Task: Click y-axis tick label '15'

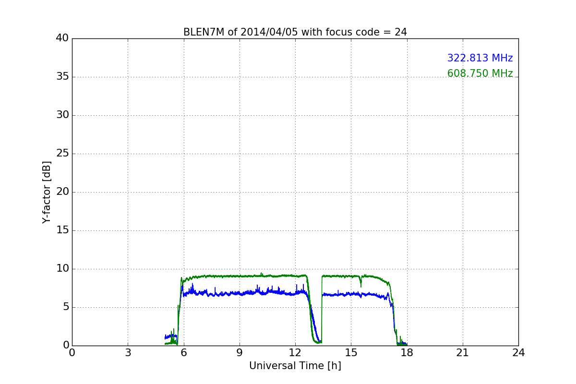Action: coord(62,230)
